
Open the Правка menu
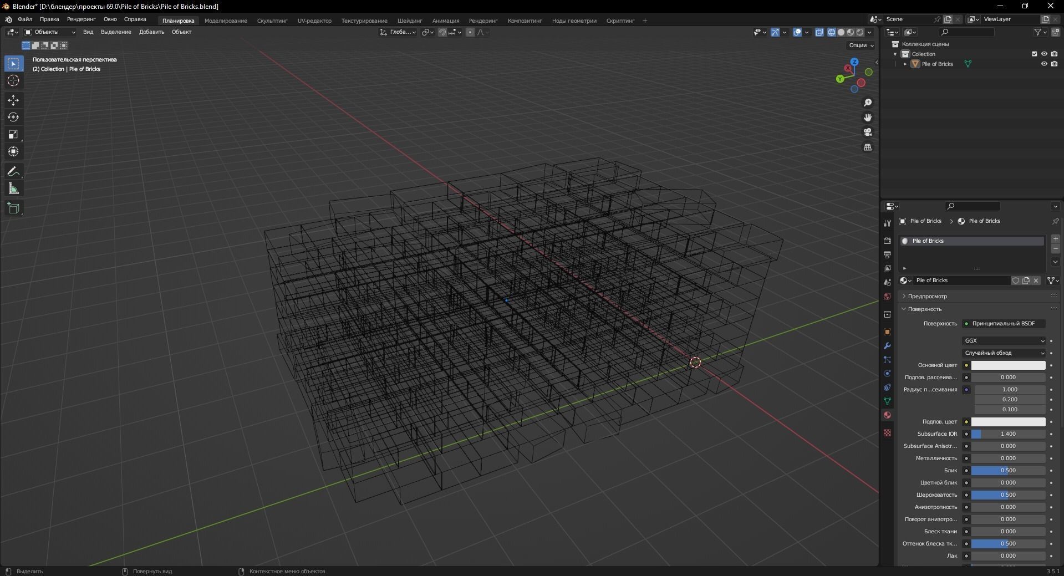(49, 19)
